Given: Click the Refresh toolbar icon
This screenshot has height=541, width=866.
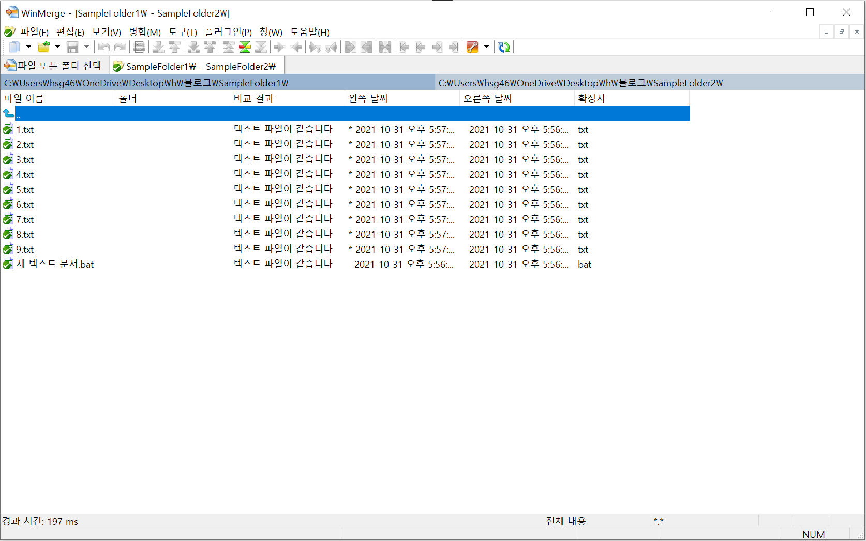Looking at the screenshot, I should [x=504, y=47].
